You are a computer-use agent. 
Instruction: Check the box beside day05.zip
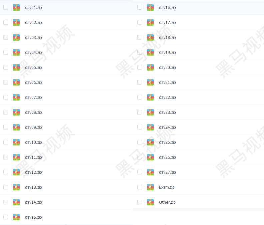click(x=6, y=67)
